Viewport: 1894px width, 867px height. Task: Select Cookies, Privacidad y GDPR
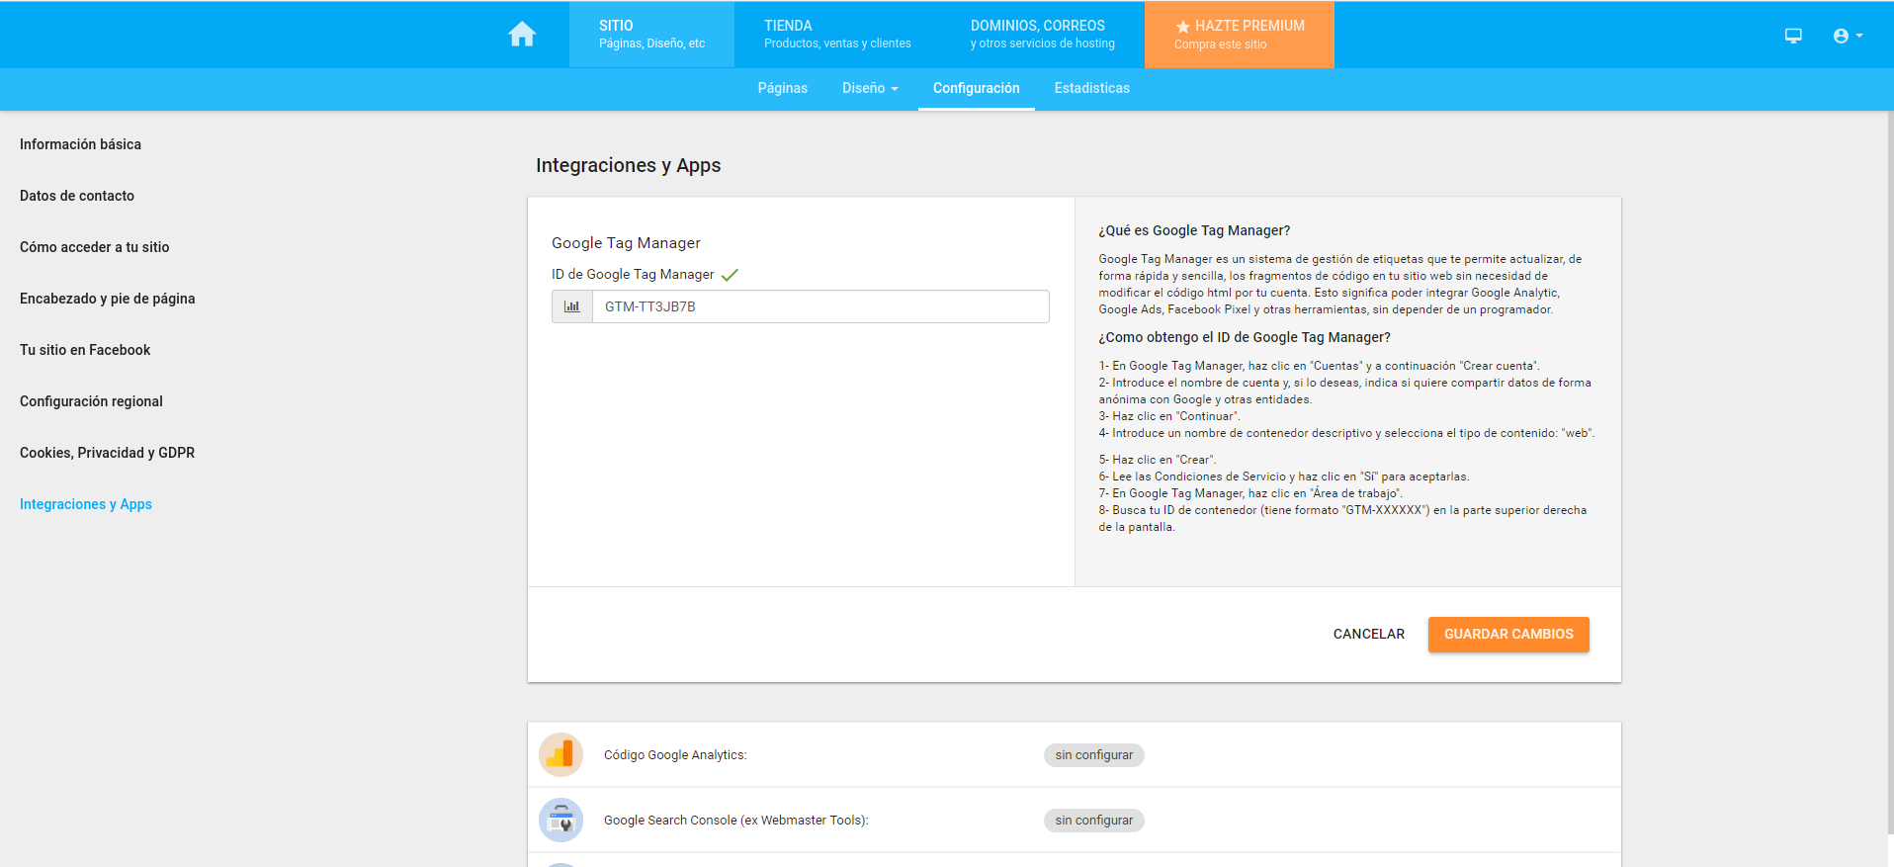[x=107, y=453]
